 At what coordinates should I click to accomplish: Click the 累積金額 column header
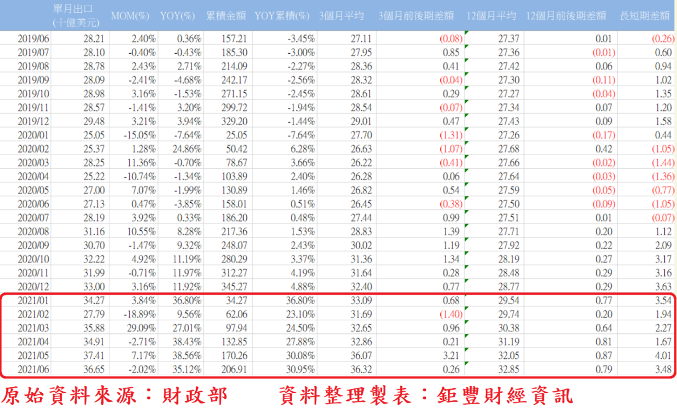point(226,16)
